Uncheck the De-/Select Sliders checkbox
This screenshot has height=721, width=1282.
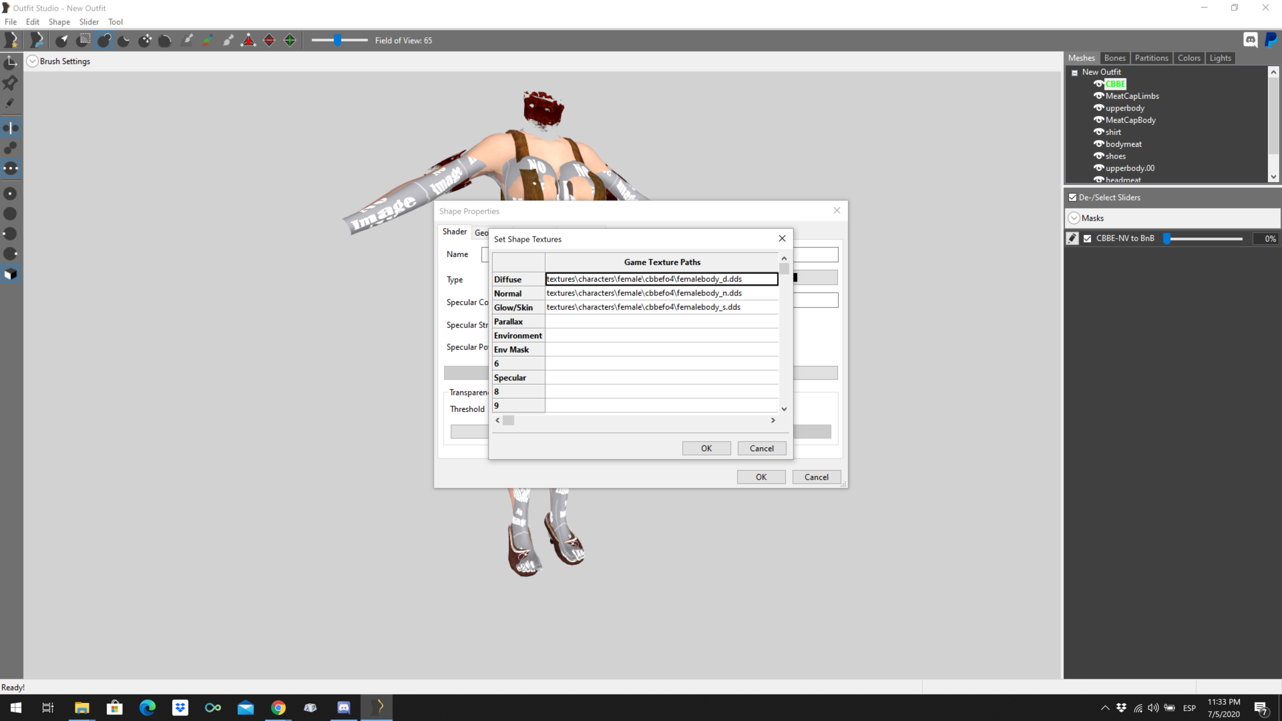point(1073,198)
